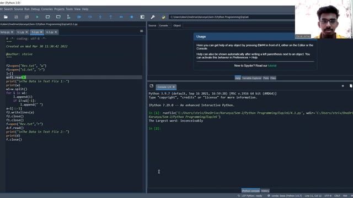Open editor pane options menu
The image size is (353, 198).
tap(141, 31)
